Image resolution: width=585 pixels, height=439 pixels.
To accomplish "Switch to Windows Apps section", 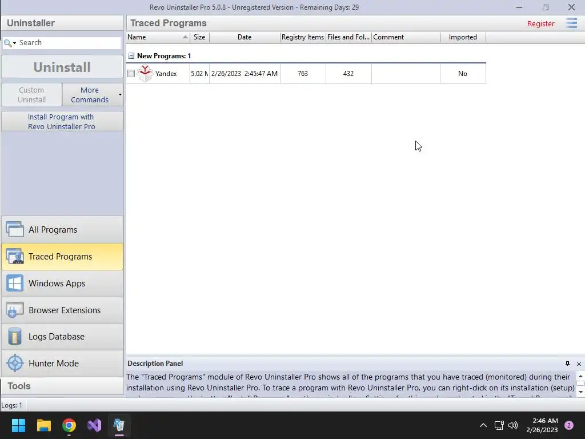I will pyautogui.click(x=62, y=284).
